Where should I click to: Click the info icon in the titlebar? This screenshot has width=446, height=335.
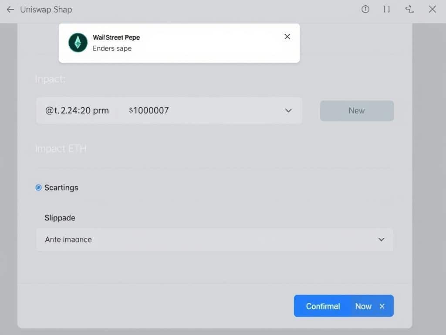point(365,9)
